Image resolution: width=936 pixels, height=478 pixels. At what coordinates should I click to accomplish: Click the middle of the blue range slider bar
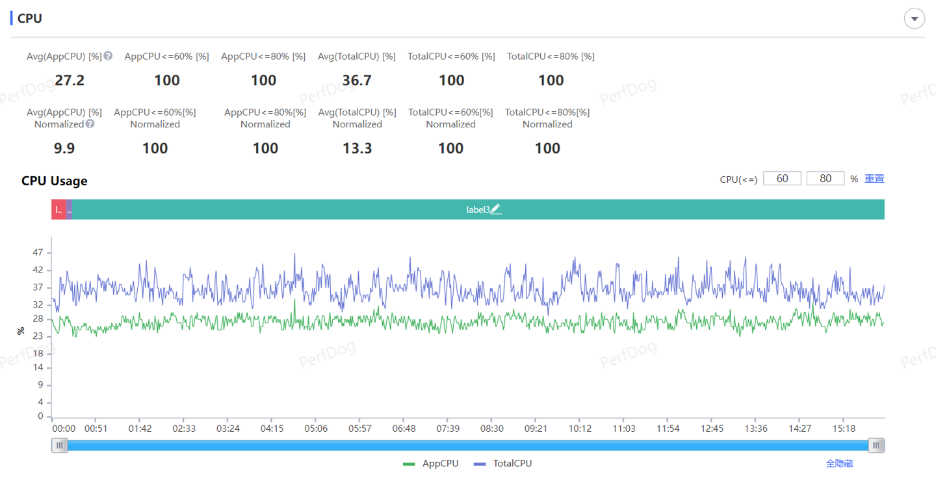[x=468, y=445]
